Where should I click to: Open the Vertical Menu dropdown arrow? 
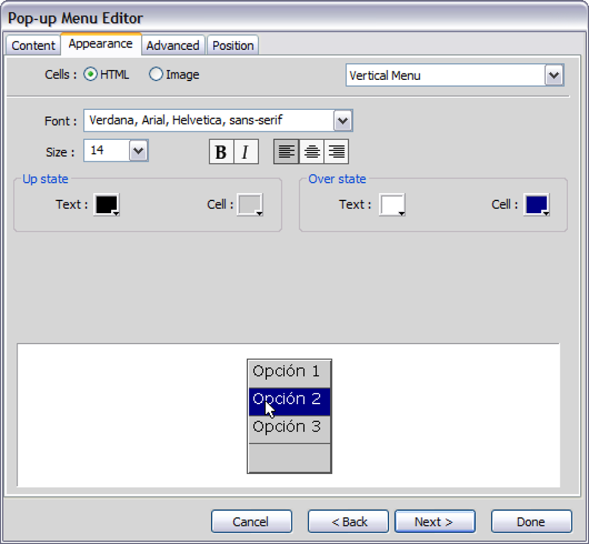[x=554, y=76]
